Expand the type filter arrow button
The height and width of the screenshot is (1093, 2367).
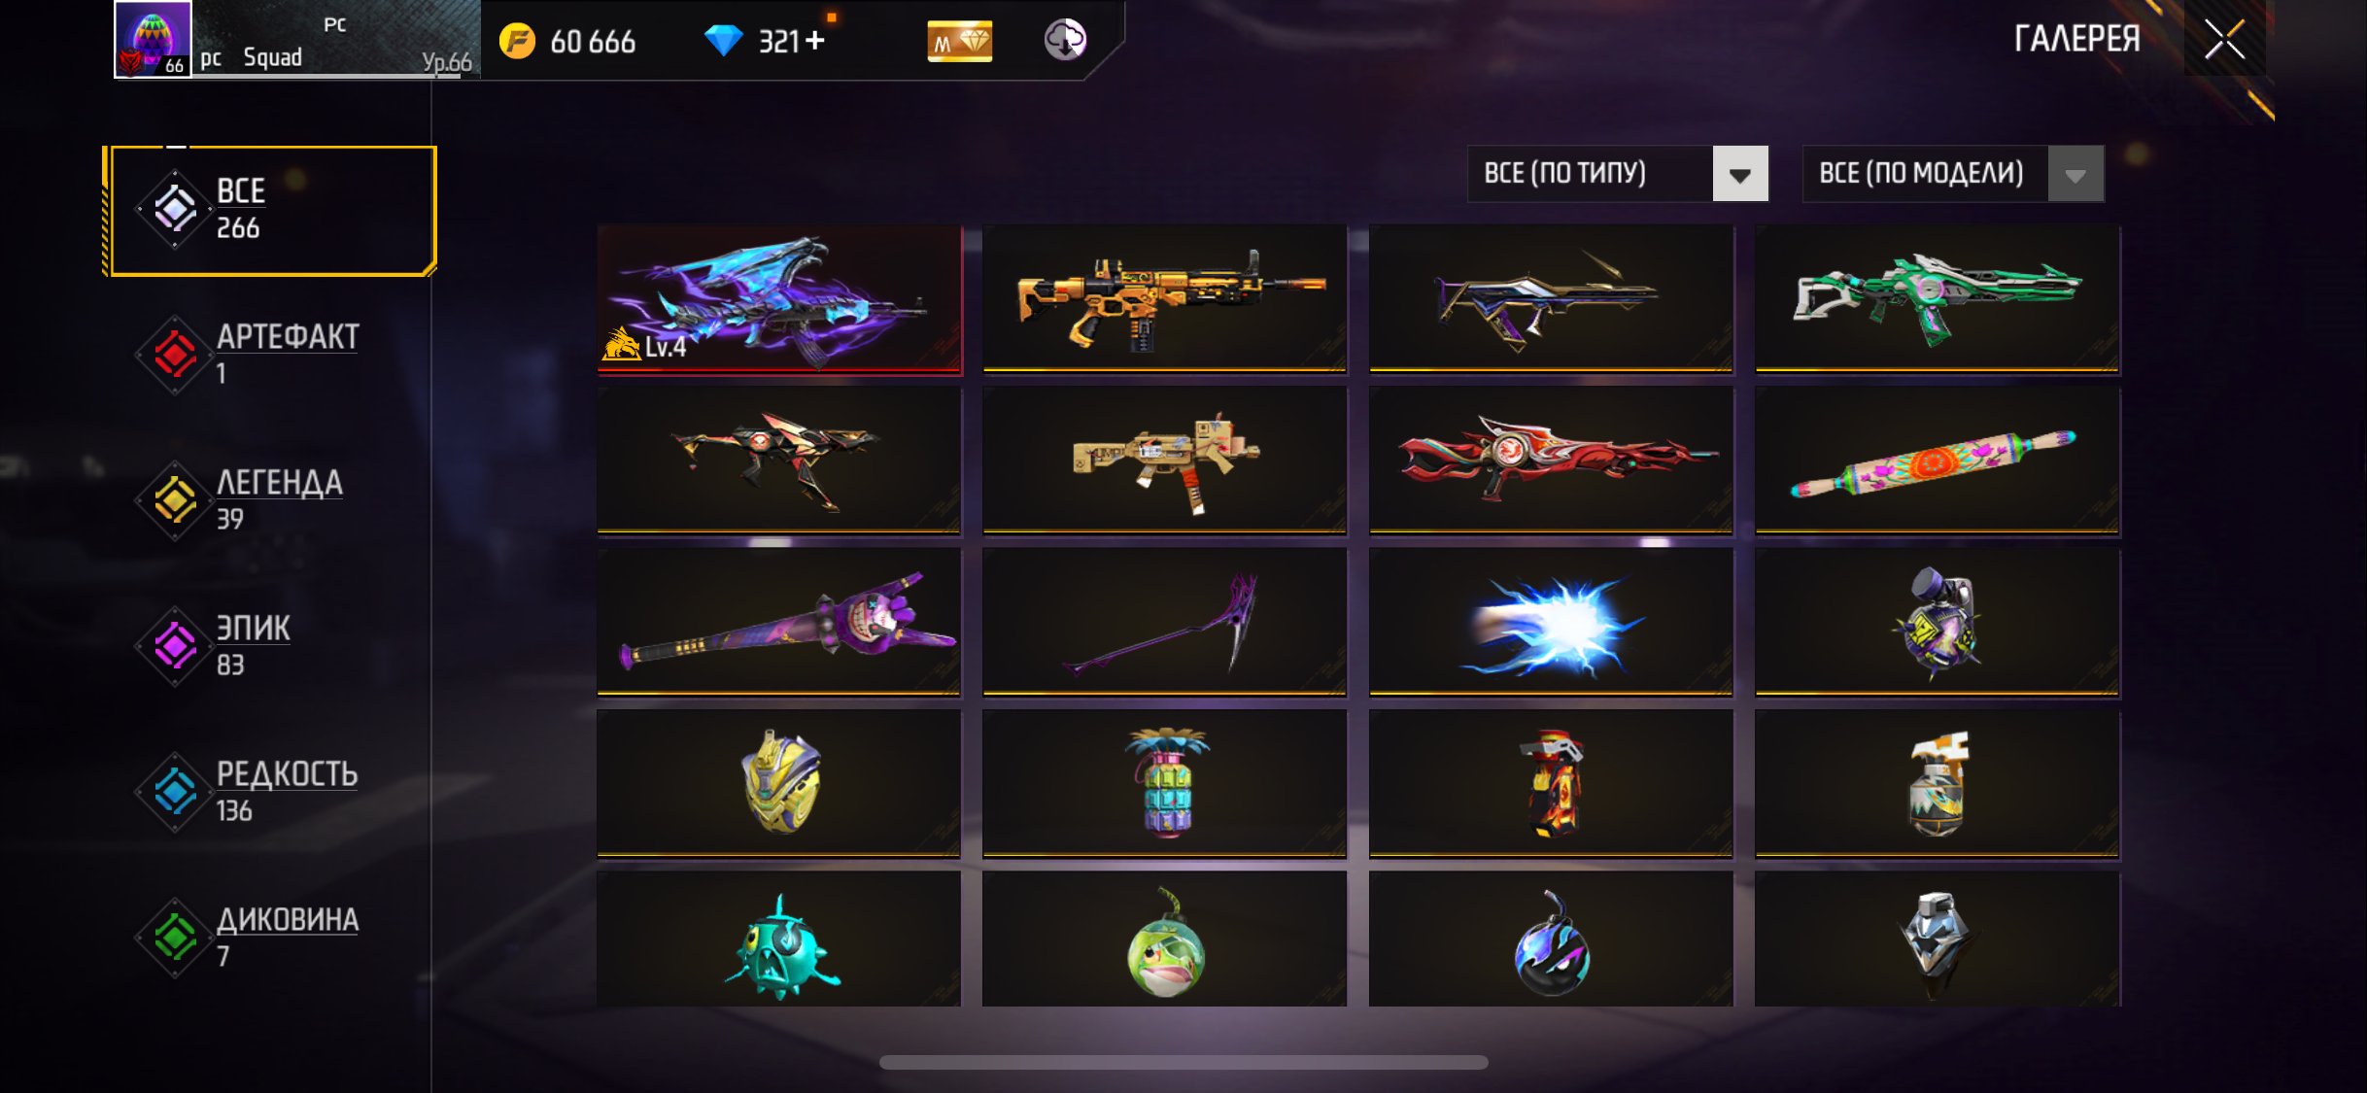tap(1740, 175)
